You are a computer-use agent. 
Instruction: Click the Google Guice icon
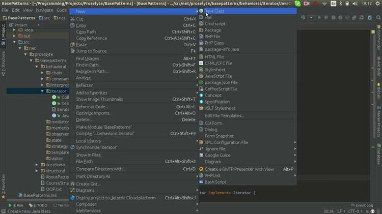(201, 155)
